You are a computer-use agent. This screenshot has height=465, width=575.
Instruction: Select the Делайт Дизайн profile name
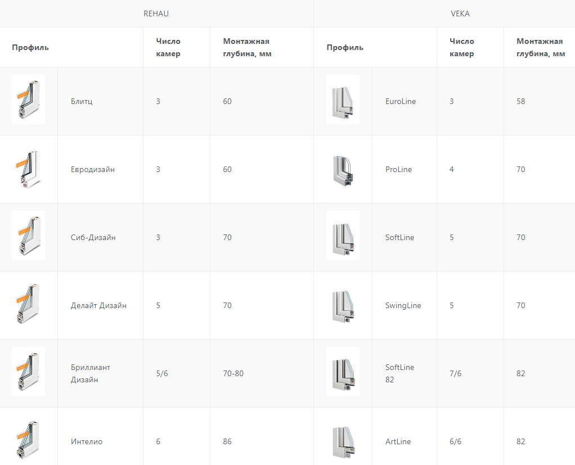pyautogui.click(x=98, y=305)
